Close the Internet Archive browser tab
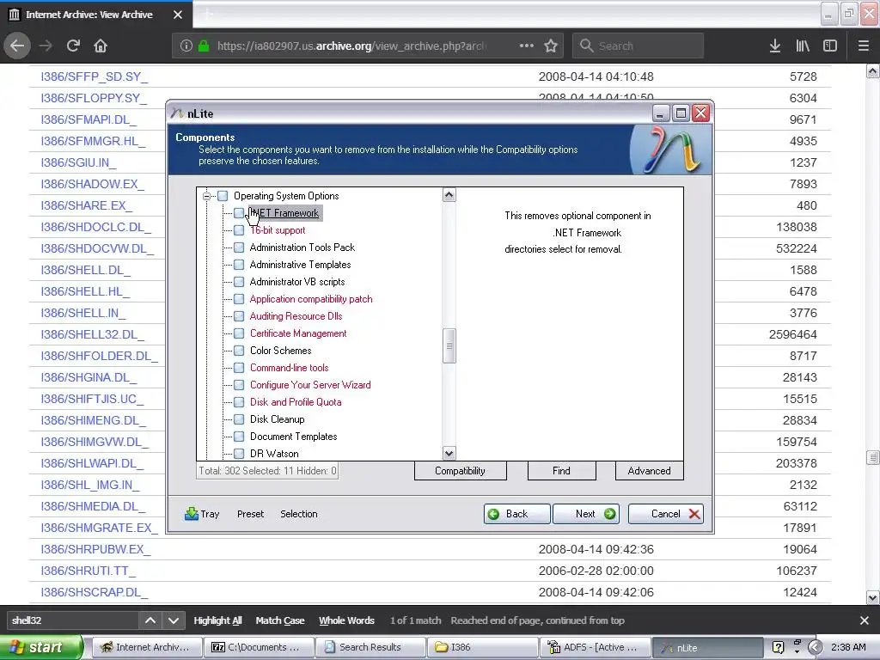880x660 pixels. [x=178, y=15]
